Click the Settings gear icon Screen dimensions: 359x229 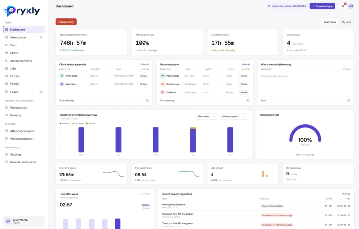(x=6, y=155)
